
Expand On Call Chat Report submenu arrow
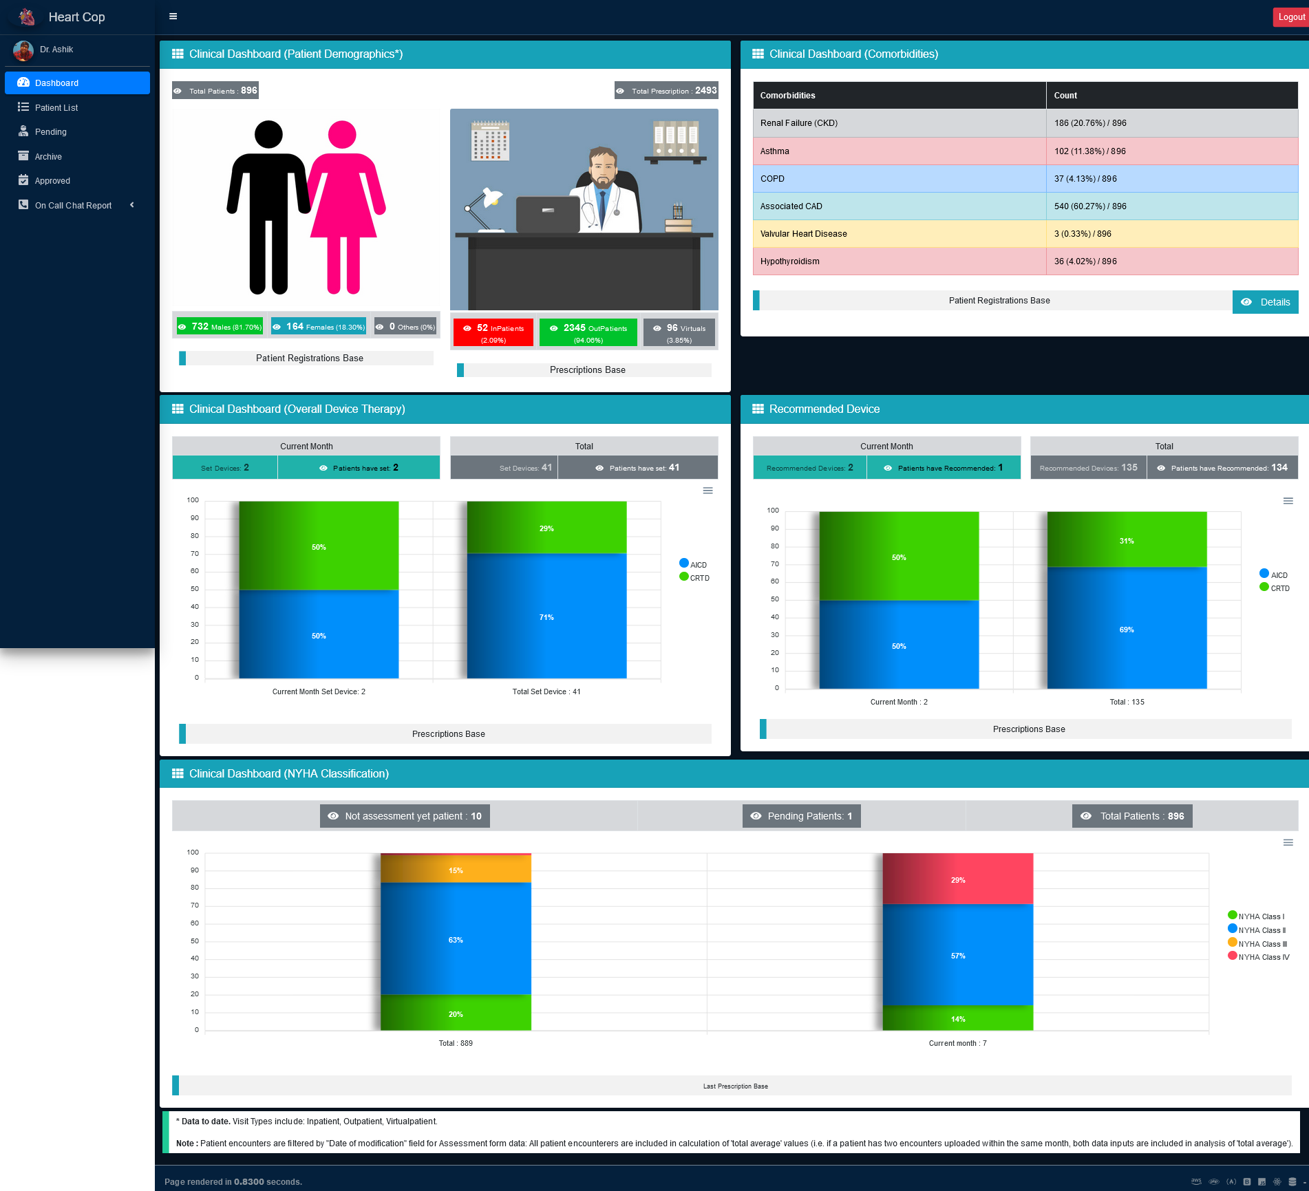(131, 205)
